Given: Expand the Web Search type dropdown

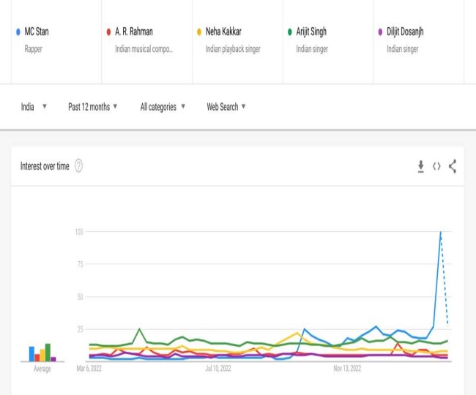Looking at the screenshot, I should (x=226, y=107).
